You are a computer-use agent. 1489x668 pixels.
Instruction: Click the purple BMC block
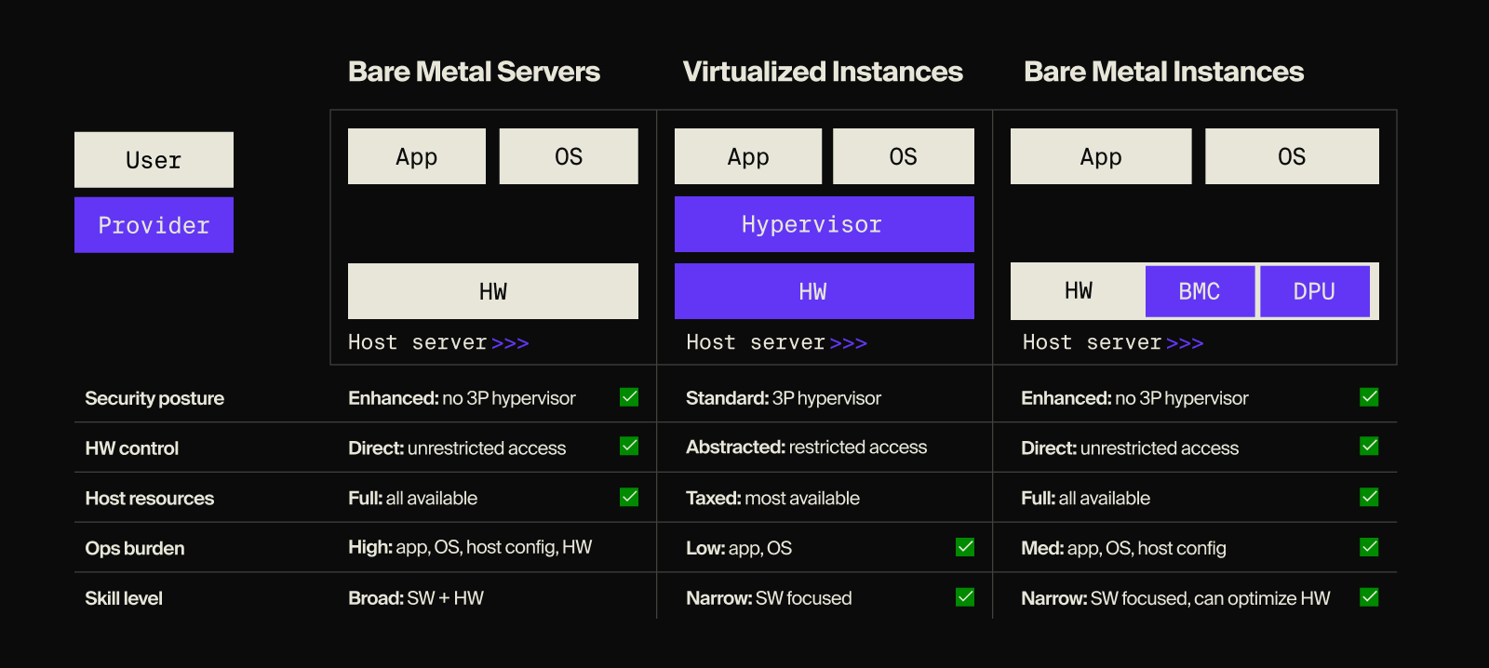tap(1200, 291)
